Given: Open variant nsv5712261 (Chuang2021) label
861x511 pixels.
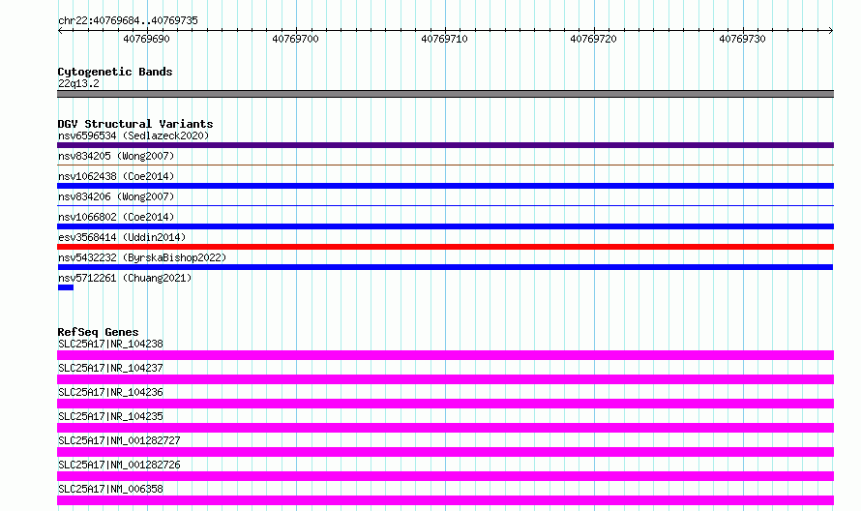Looking at the screenshot, I should click(x=125, y=278).
